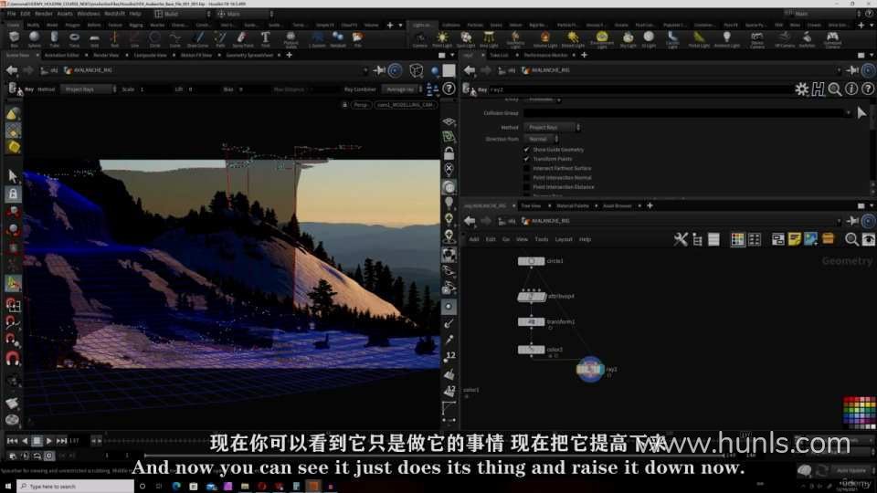877x493 pixels.
Task: Open Main radial menu dropdown
Action: point(245,14)
